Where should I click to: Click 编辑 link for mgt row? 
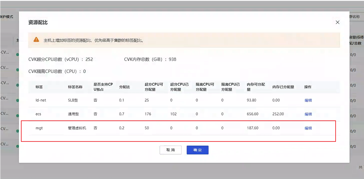tap(308, 128)
